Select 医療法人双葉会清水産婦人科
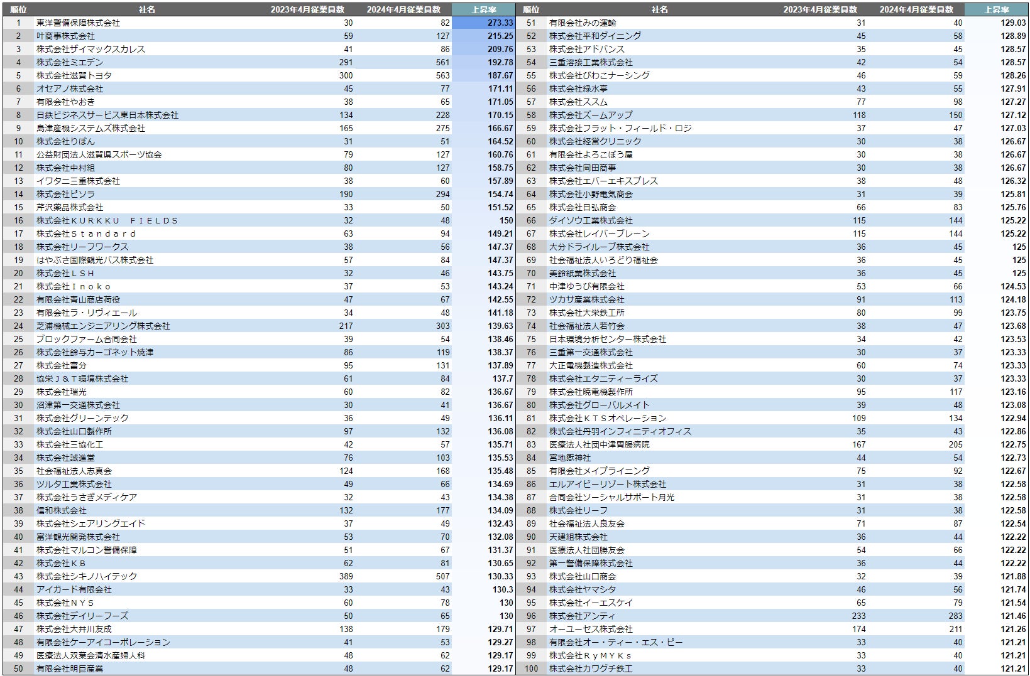 [90, 655]
